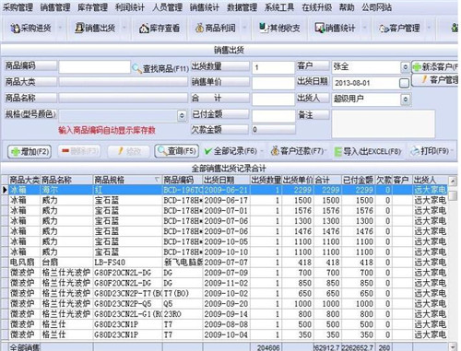461x351 pixels.
Task: Click 客户还款(F7) button
Action: [x=297, y=151]
